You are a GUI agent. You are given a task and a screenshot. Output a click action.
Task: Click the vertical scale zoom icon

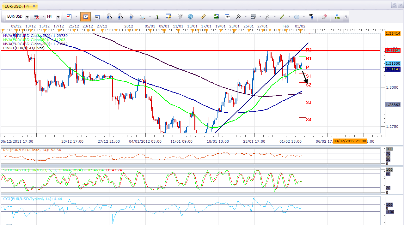click(142, 17)
